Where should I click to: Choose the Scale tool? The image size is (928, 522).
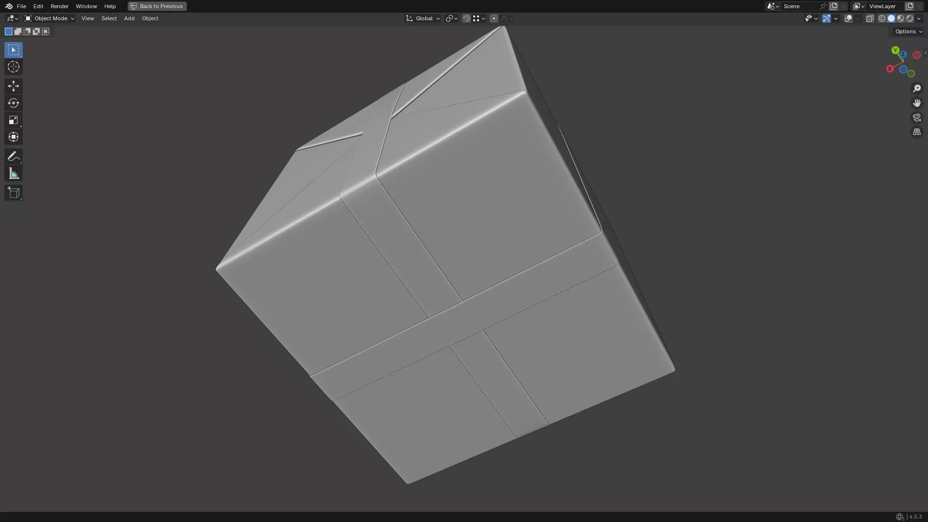[x=13, y=120]
